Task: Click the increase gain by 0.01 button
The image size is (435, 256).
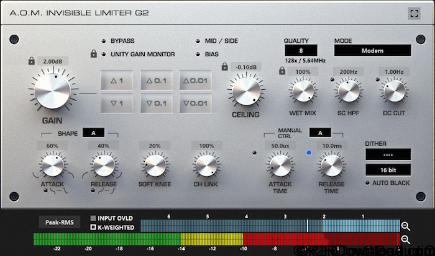Action: coord(196,80)
